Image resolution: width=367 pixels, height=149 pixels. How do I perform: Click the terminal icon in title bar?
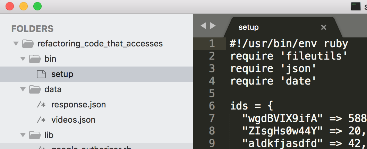[355, 6]
